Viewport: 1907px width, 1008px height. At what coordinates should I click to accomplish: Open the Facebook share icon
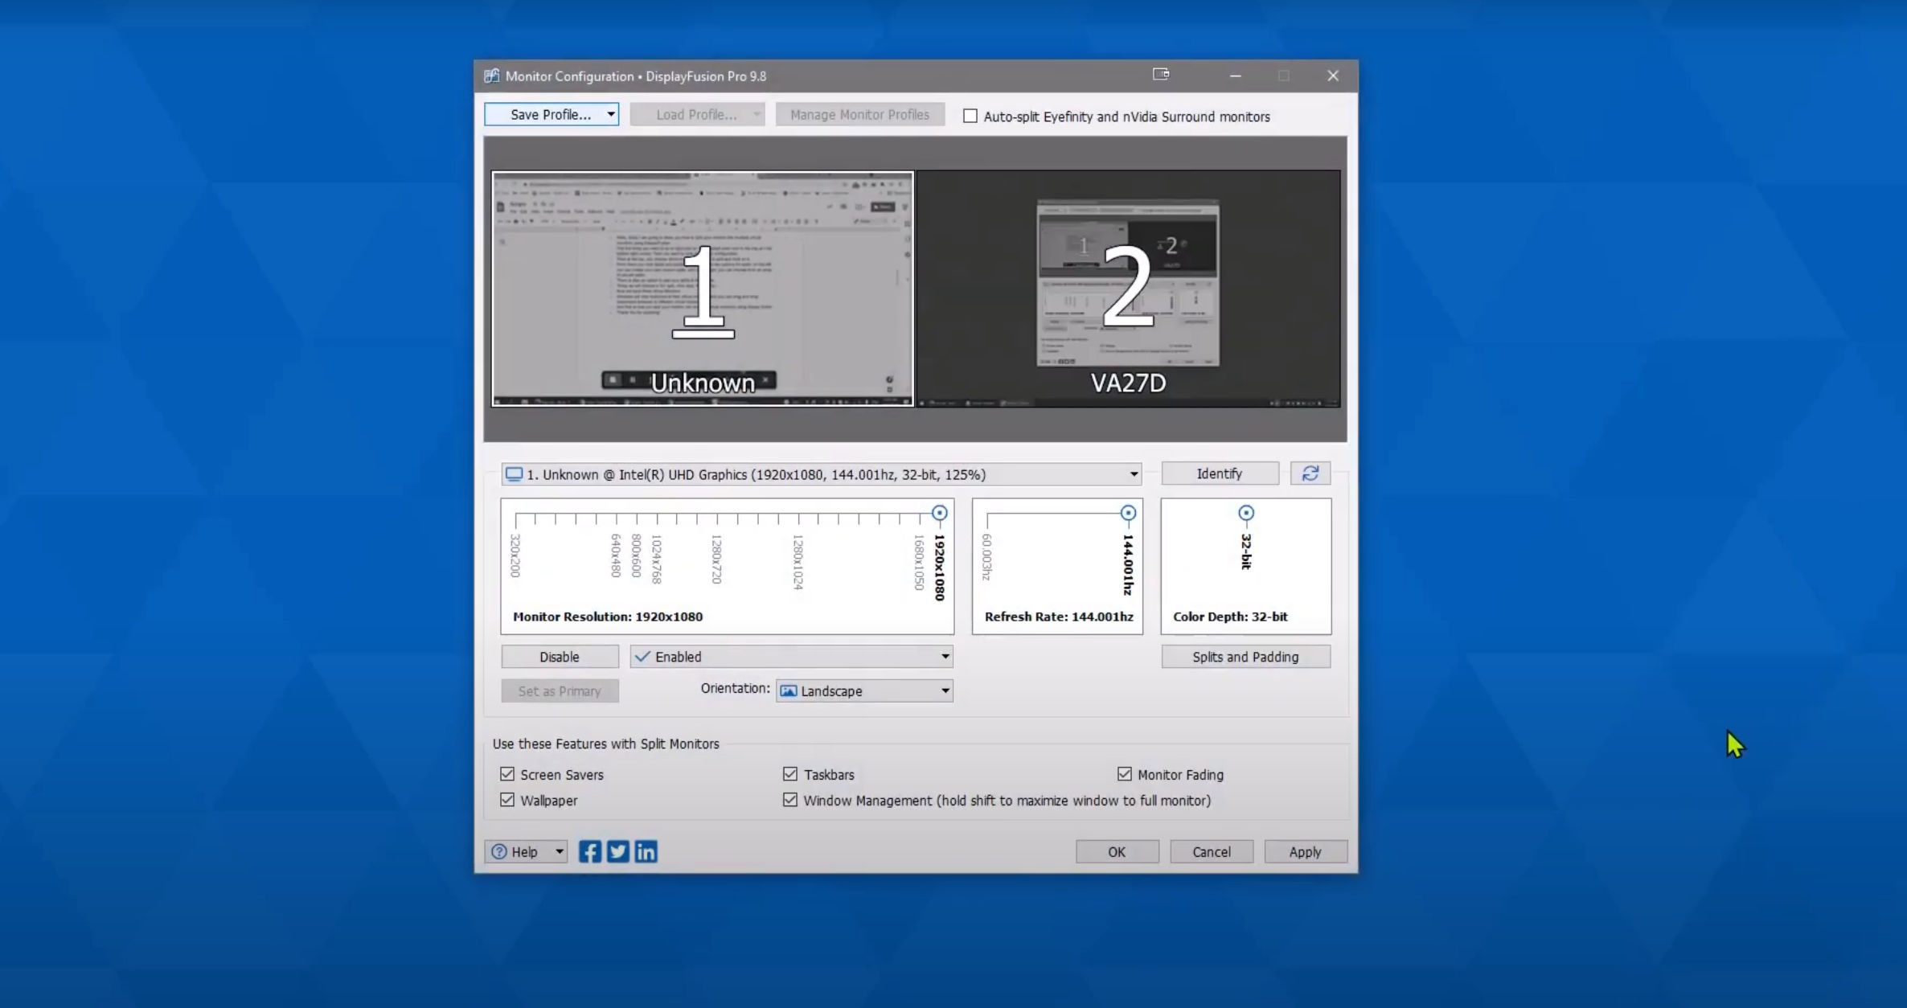tap(589, 851)
